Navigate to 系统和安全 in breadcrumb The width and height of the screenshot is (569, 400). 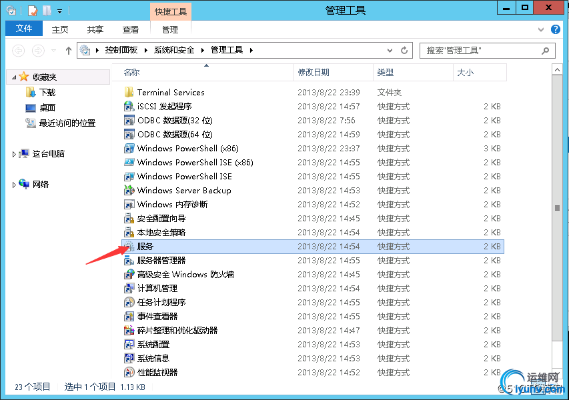[x=174, y=50]
